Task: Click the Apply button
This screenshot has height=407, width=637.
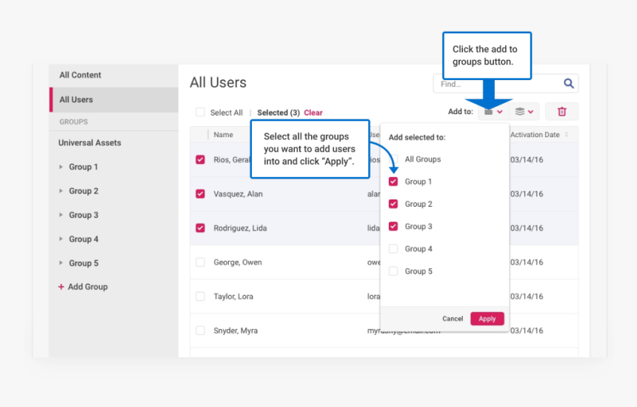Action: tap(487, 318)
